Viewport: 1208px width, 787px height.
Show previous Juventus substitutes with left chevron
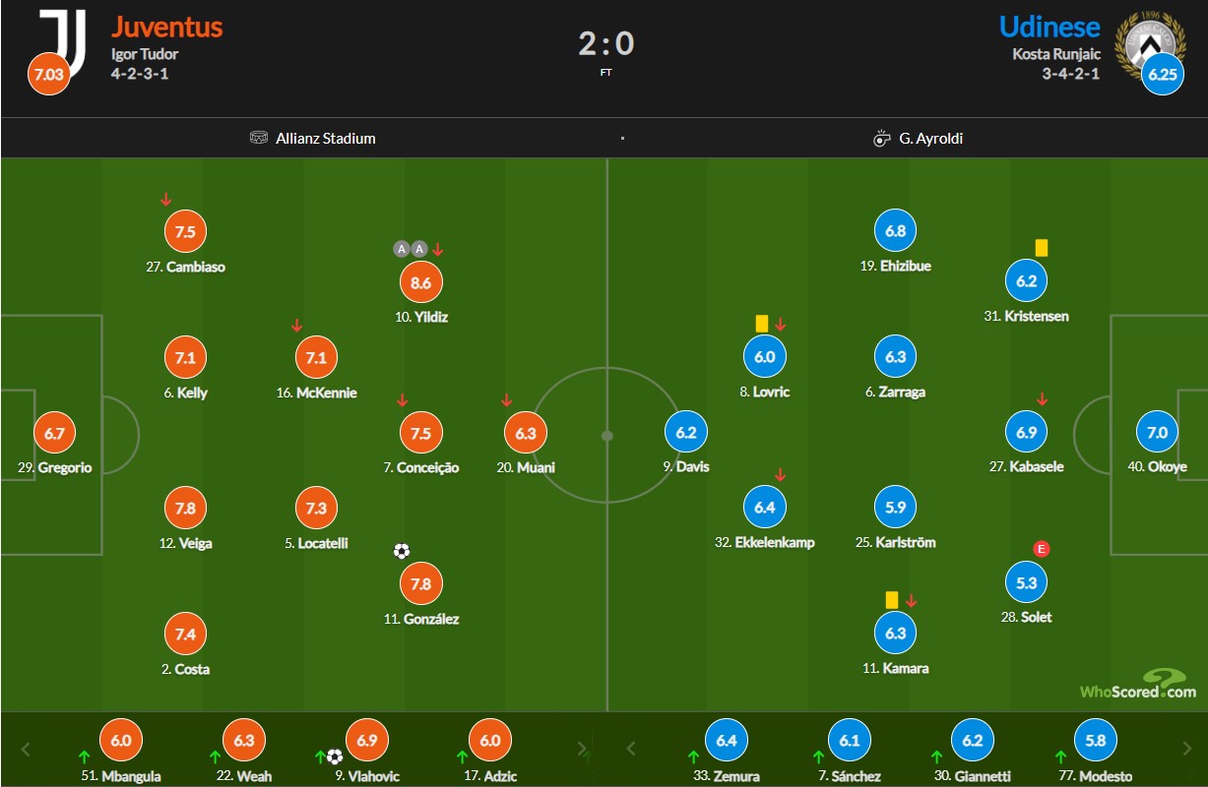tap(27, 748)
